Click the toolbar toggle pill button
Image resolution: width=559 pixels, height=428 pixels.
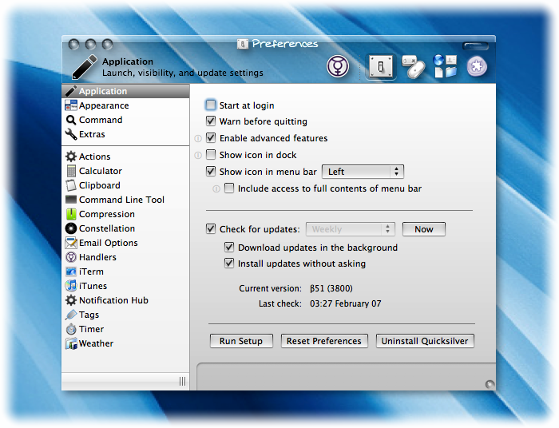pyautogui.click(x=475, y=46)
